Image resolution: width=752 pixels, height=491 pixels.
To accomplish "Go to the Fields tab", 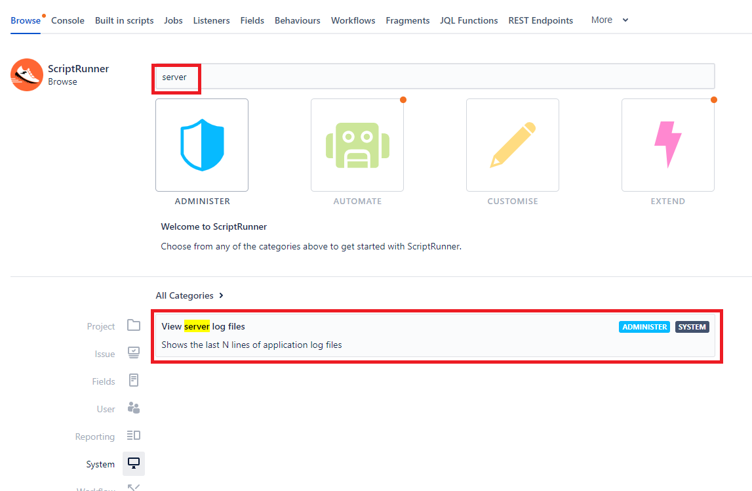I will [x=252, y=20].
